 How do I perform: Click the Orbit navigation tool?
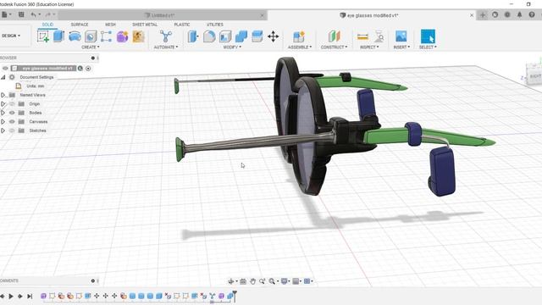231,281
